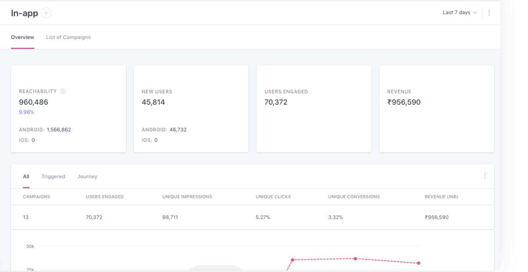Open the Last 7 days date range dropdown

tap(460, 13)
